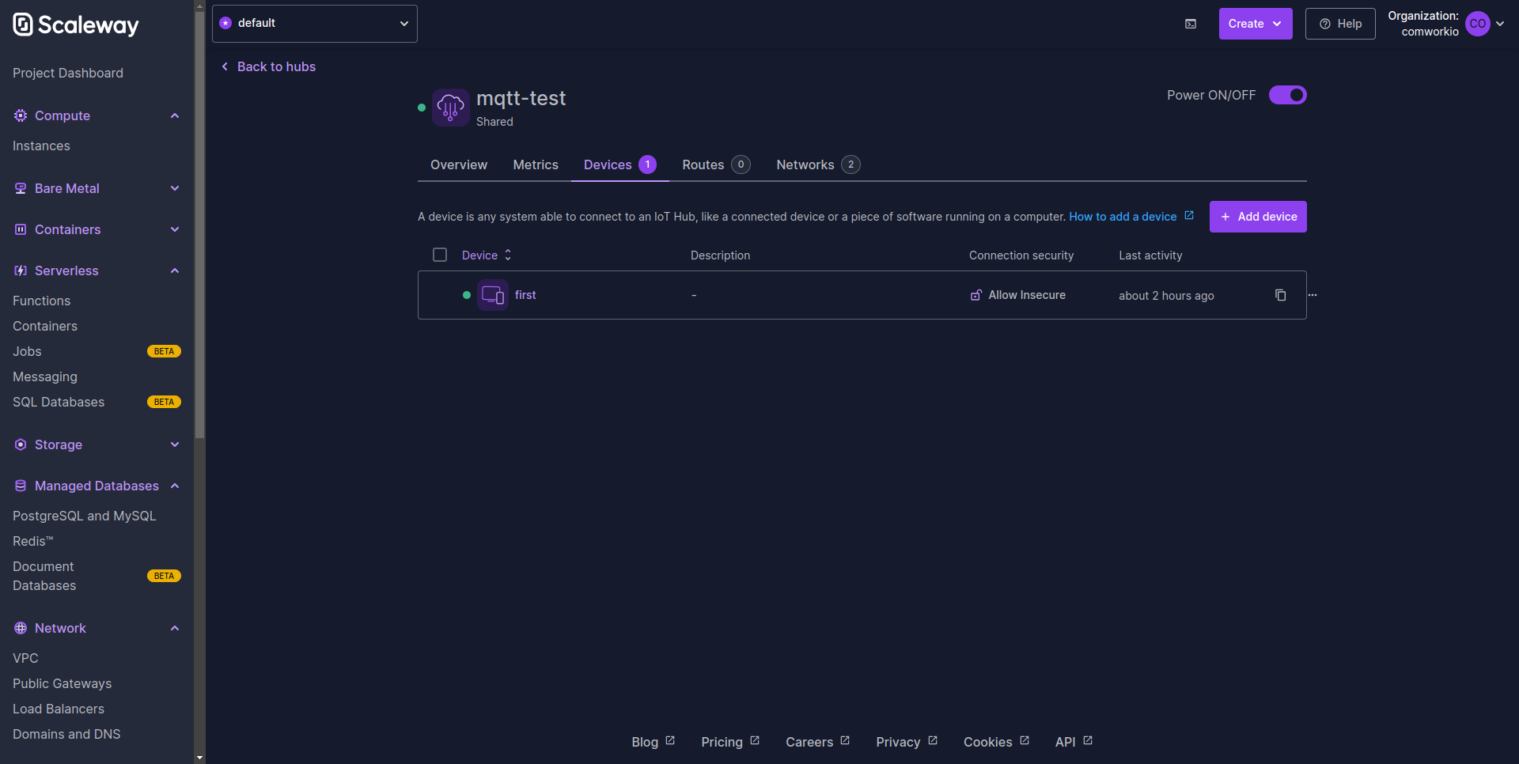Viewport: 1519px width, 764px height.
Task: Open the default project dropdown
Action: pyautogui.click(x=315, y=24)
